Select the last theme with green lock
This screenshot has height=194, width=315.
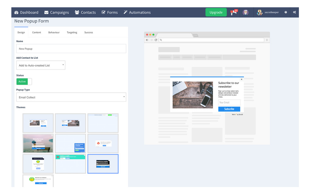coord(38,181)
